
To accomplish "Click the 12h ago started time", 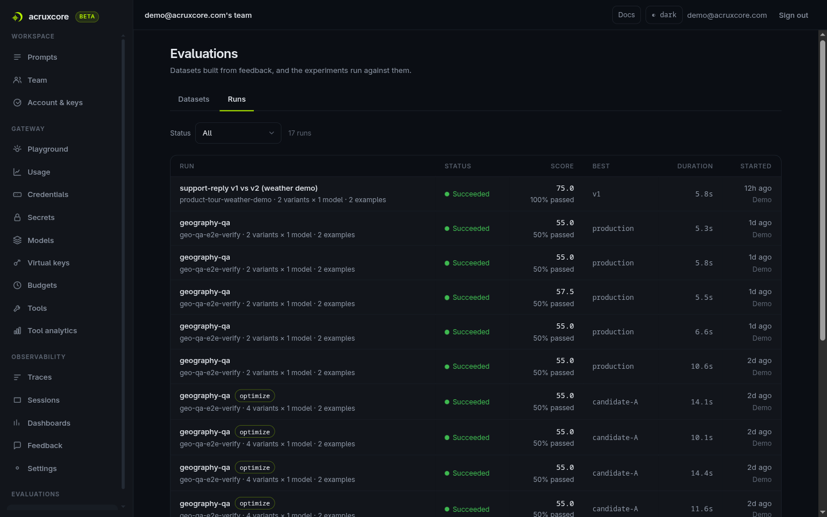I will click(x=758, y=188).
